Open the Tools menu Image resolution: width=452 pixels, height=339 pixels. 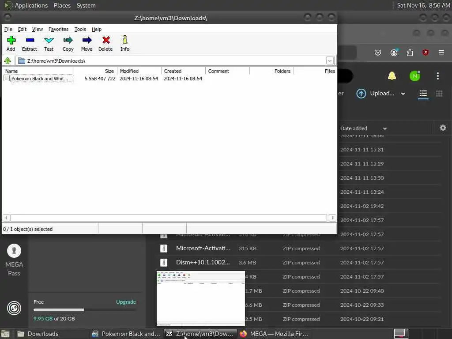coord(80,29)
